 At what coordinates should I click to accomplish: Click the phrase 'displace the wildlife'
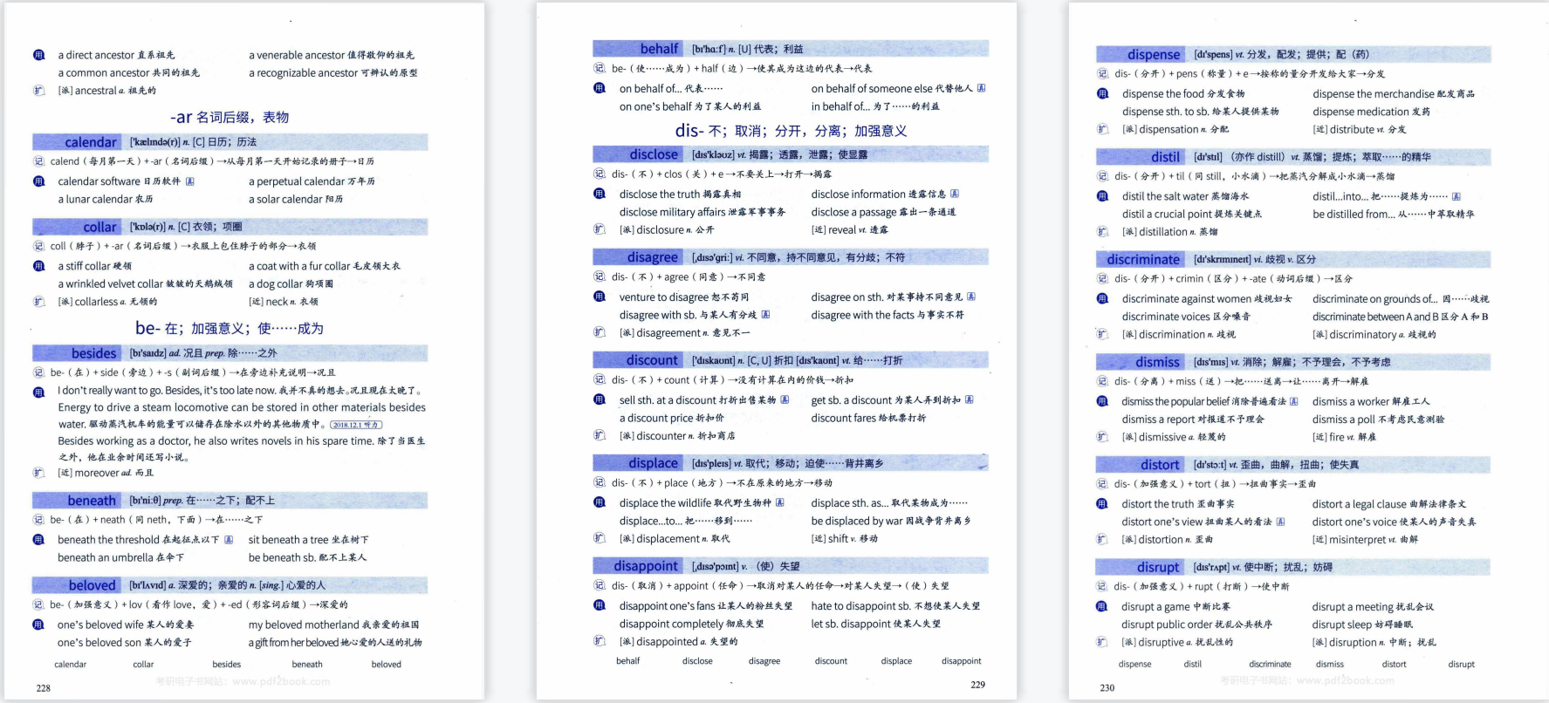(x=665, y=503)
